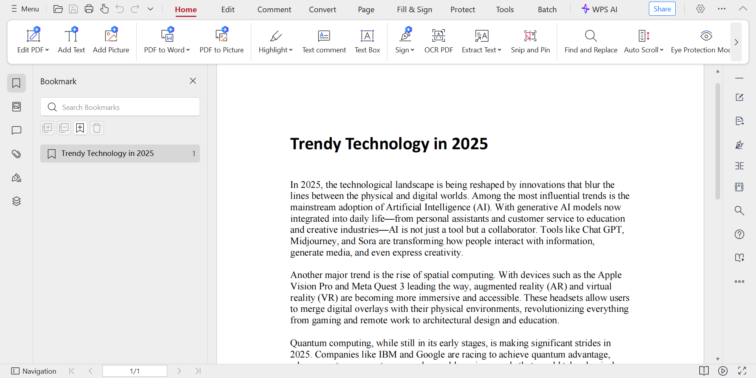Click the add bookmark icon
756x378 pixels.
click(x=80, y=128)
